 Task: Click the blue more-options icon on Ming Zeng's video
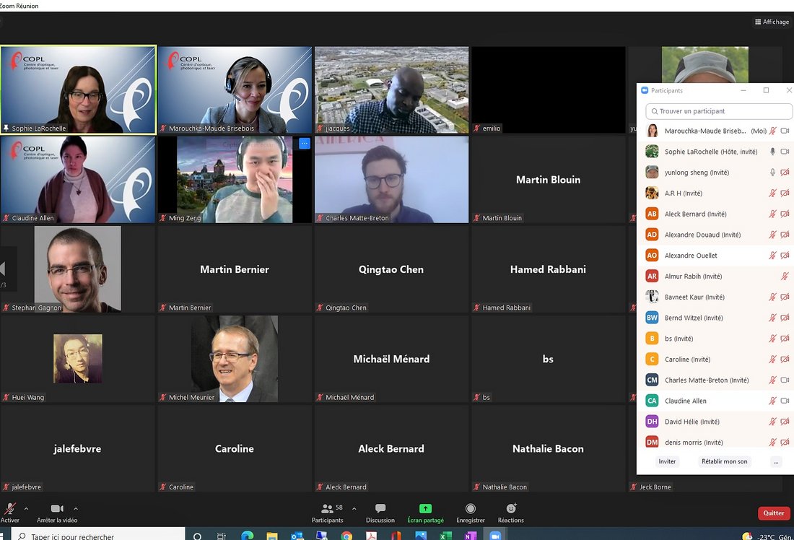click(305, 144)
